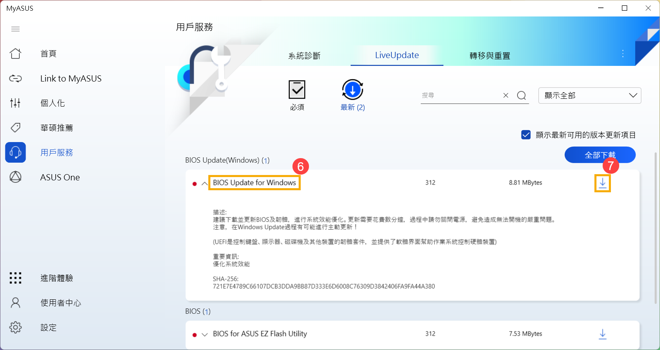
Task: Select the 必須 checklist icon
Action: (297, 90)
